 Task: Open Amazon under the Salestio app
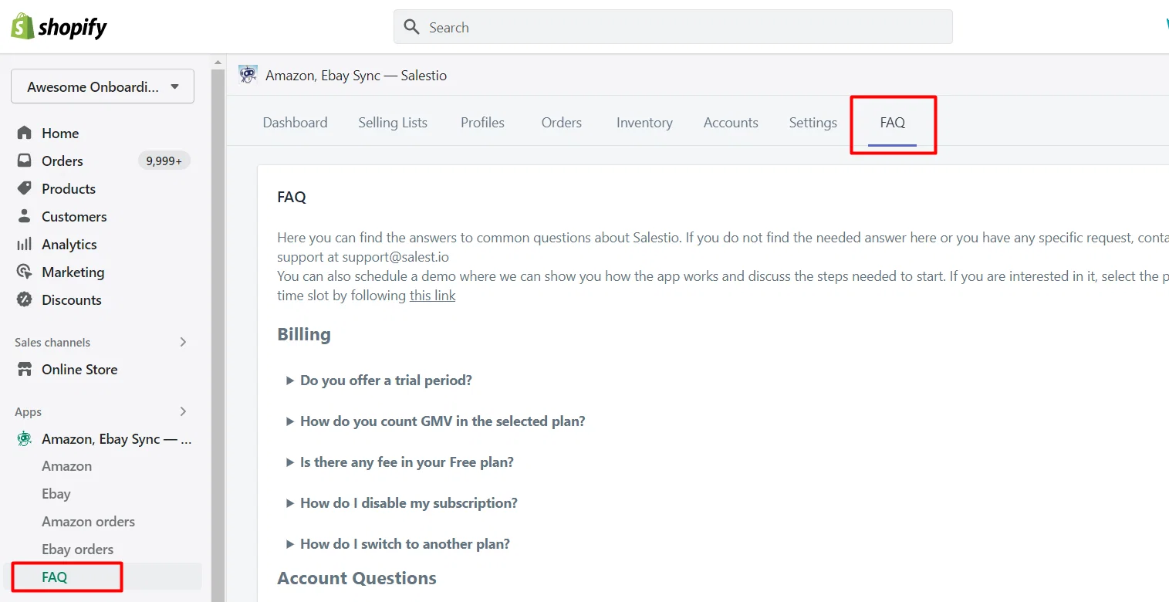(66, 466)
